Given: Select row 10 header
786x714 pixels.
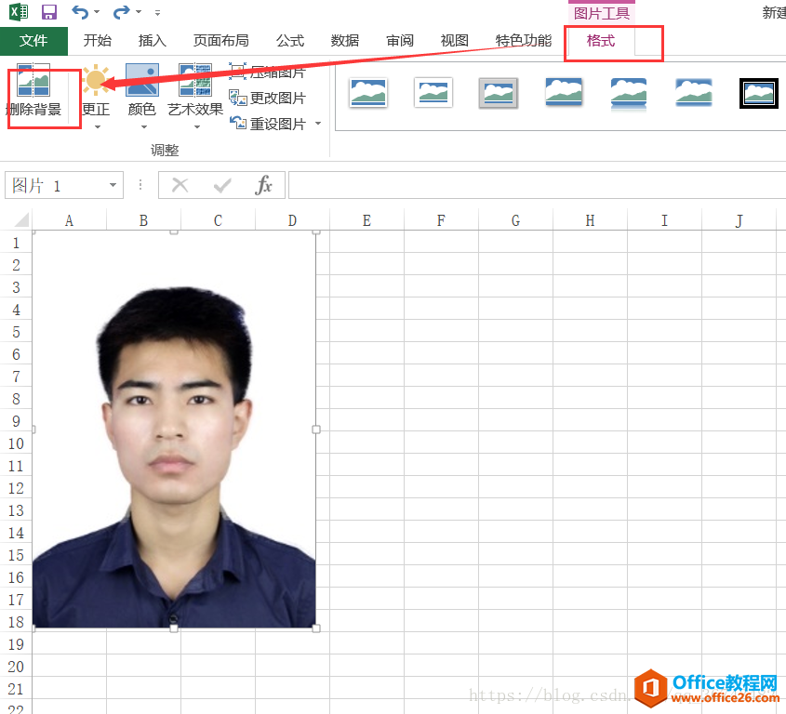Looking at the screenshot, I should [16, 443].
